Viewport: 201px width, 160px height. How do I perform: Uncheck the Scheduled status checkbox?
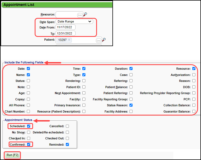point(29,126)
